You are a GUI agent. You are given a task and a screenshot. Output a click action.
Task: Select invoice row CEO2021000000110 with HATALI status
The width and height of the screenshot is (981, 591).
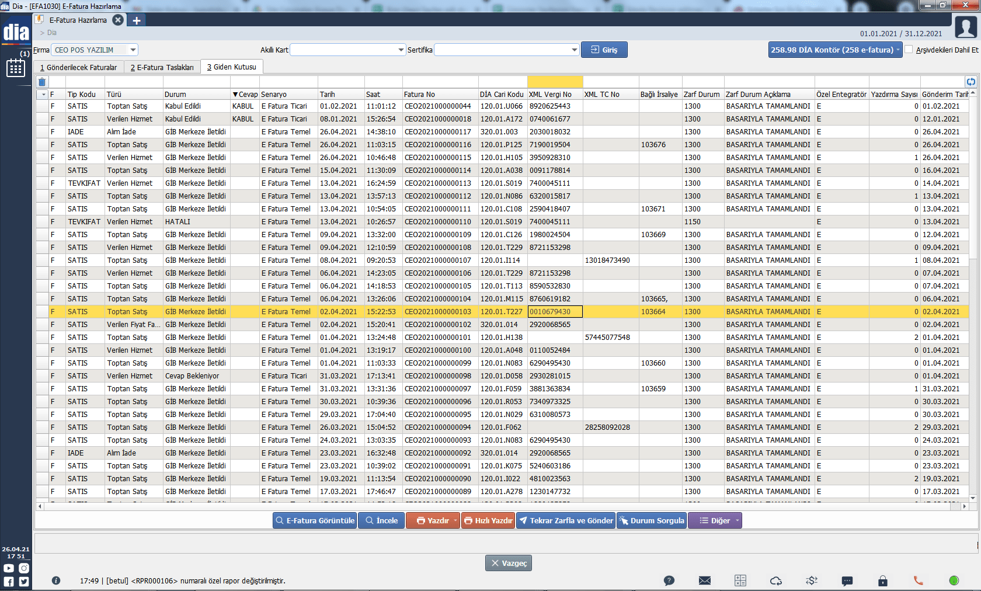(502, 222)
